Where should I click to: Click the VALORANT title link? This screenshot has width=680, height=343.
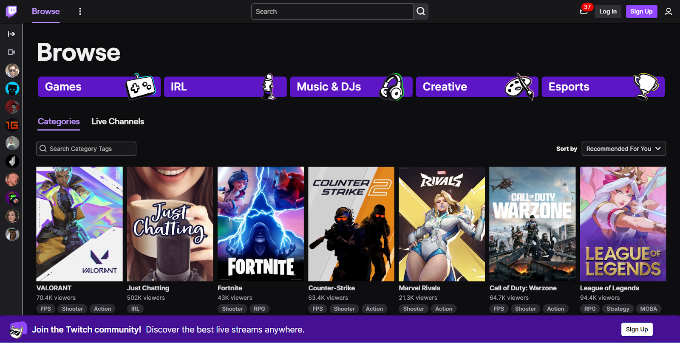54,288
